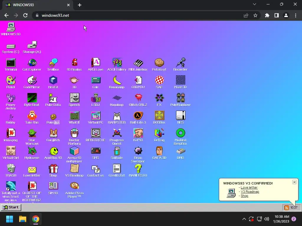The height and width of the screenshot is (226, 302).
Task: Open the TRASH recycle bin icon
Action: point(11,171)
